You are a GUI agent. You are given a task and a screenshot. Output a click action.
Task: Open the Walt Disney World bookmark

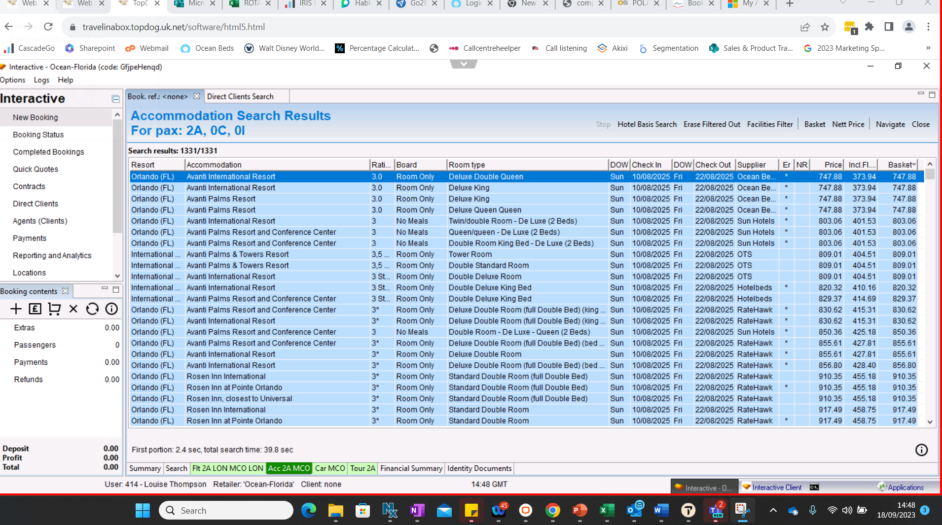(285, 48)
